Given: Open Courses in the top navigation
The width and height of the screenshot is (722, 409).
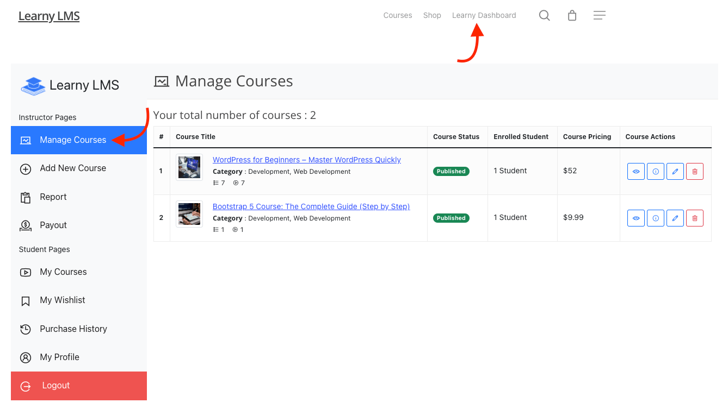Looking at the screenshot, I should [398, 15].
